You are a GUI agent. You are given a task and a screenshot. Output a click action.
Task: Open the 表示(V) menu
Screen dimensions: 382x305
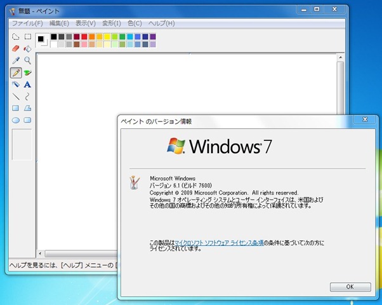click(x=86, y=24)
